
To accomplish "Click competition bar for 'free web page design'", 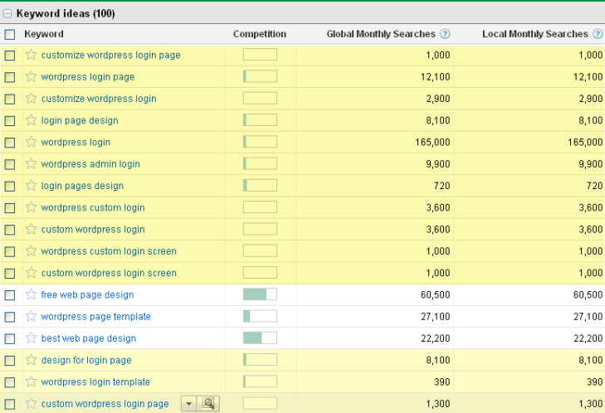I will (260, 294).
